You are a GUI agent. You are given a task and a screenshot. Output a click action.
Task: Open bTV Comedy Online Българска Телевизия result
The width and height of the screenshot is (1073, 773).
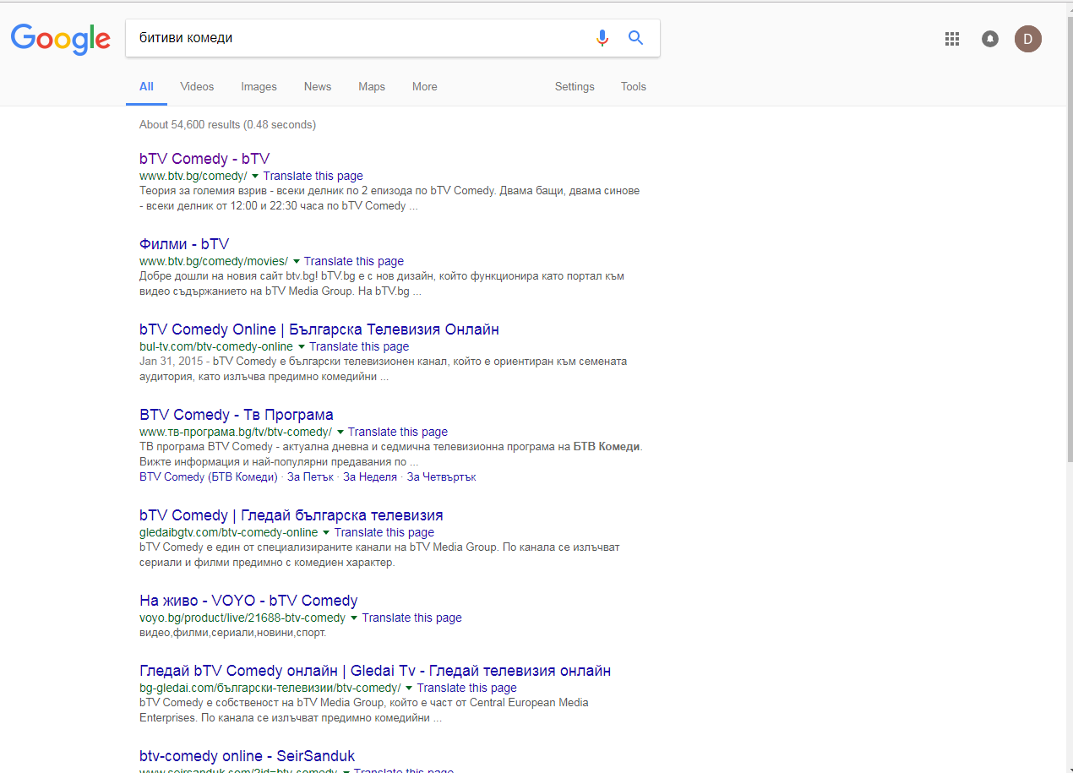pos(319,329)
